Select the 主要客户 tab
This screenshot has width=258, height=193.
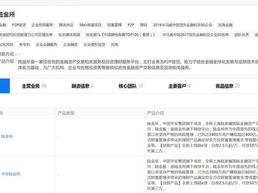[x=179, y=86]
